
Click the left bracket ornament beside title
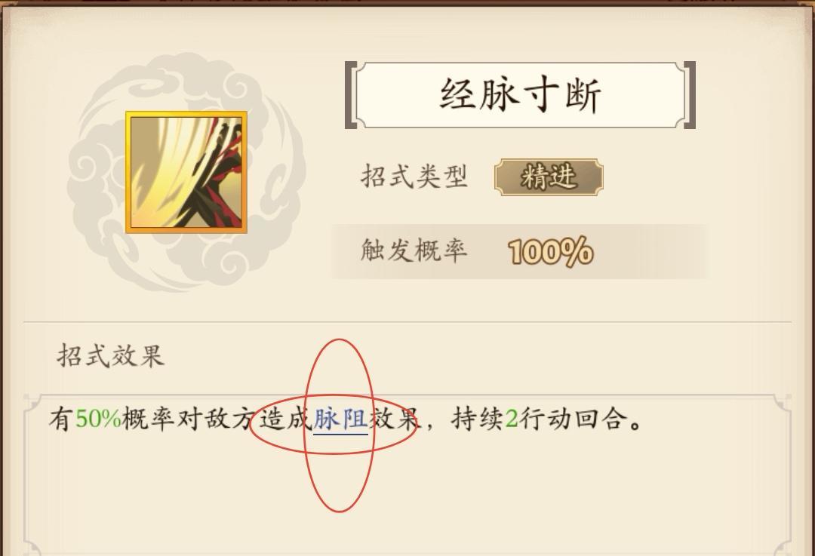click(x=352, y=95)
